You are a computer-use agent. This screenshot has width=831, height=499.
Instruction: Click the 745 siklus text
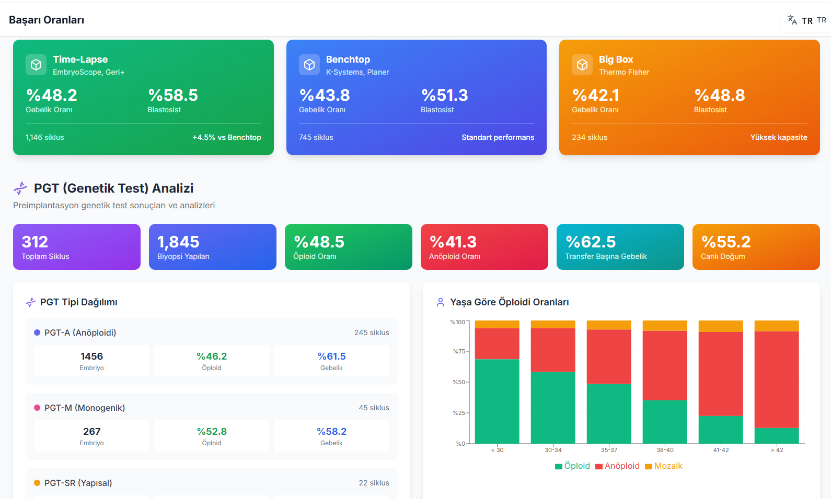pos(316,137)
